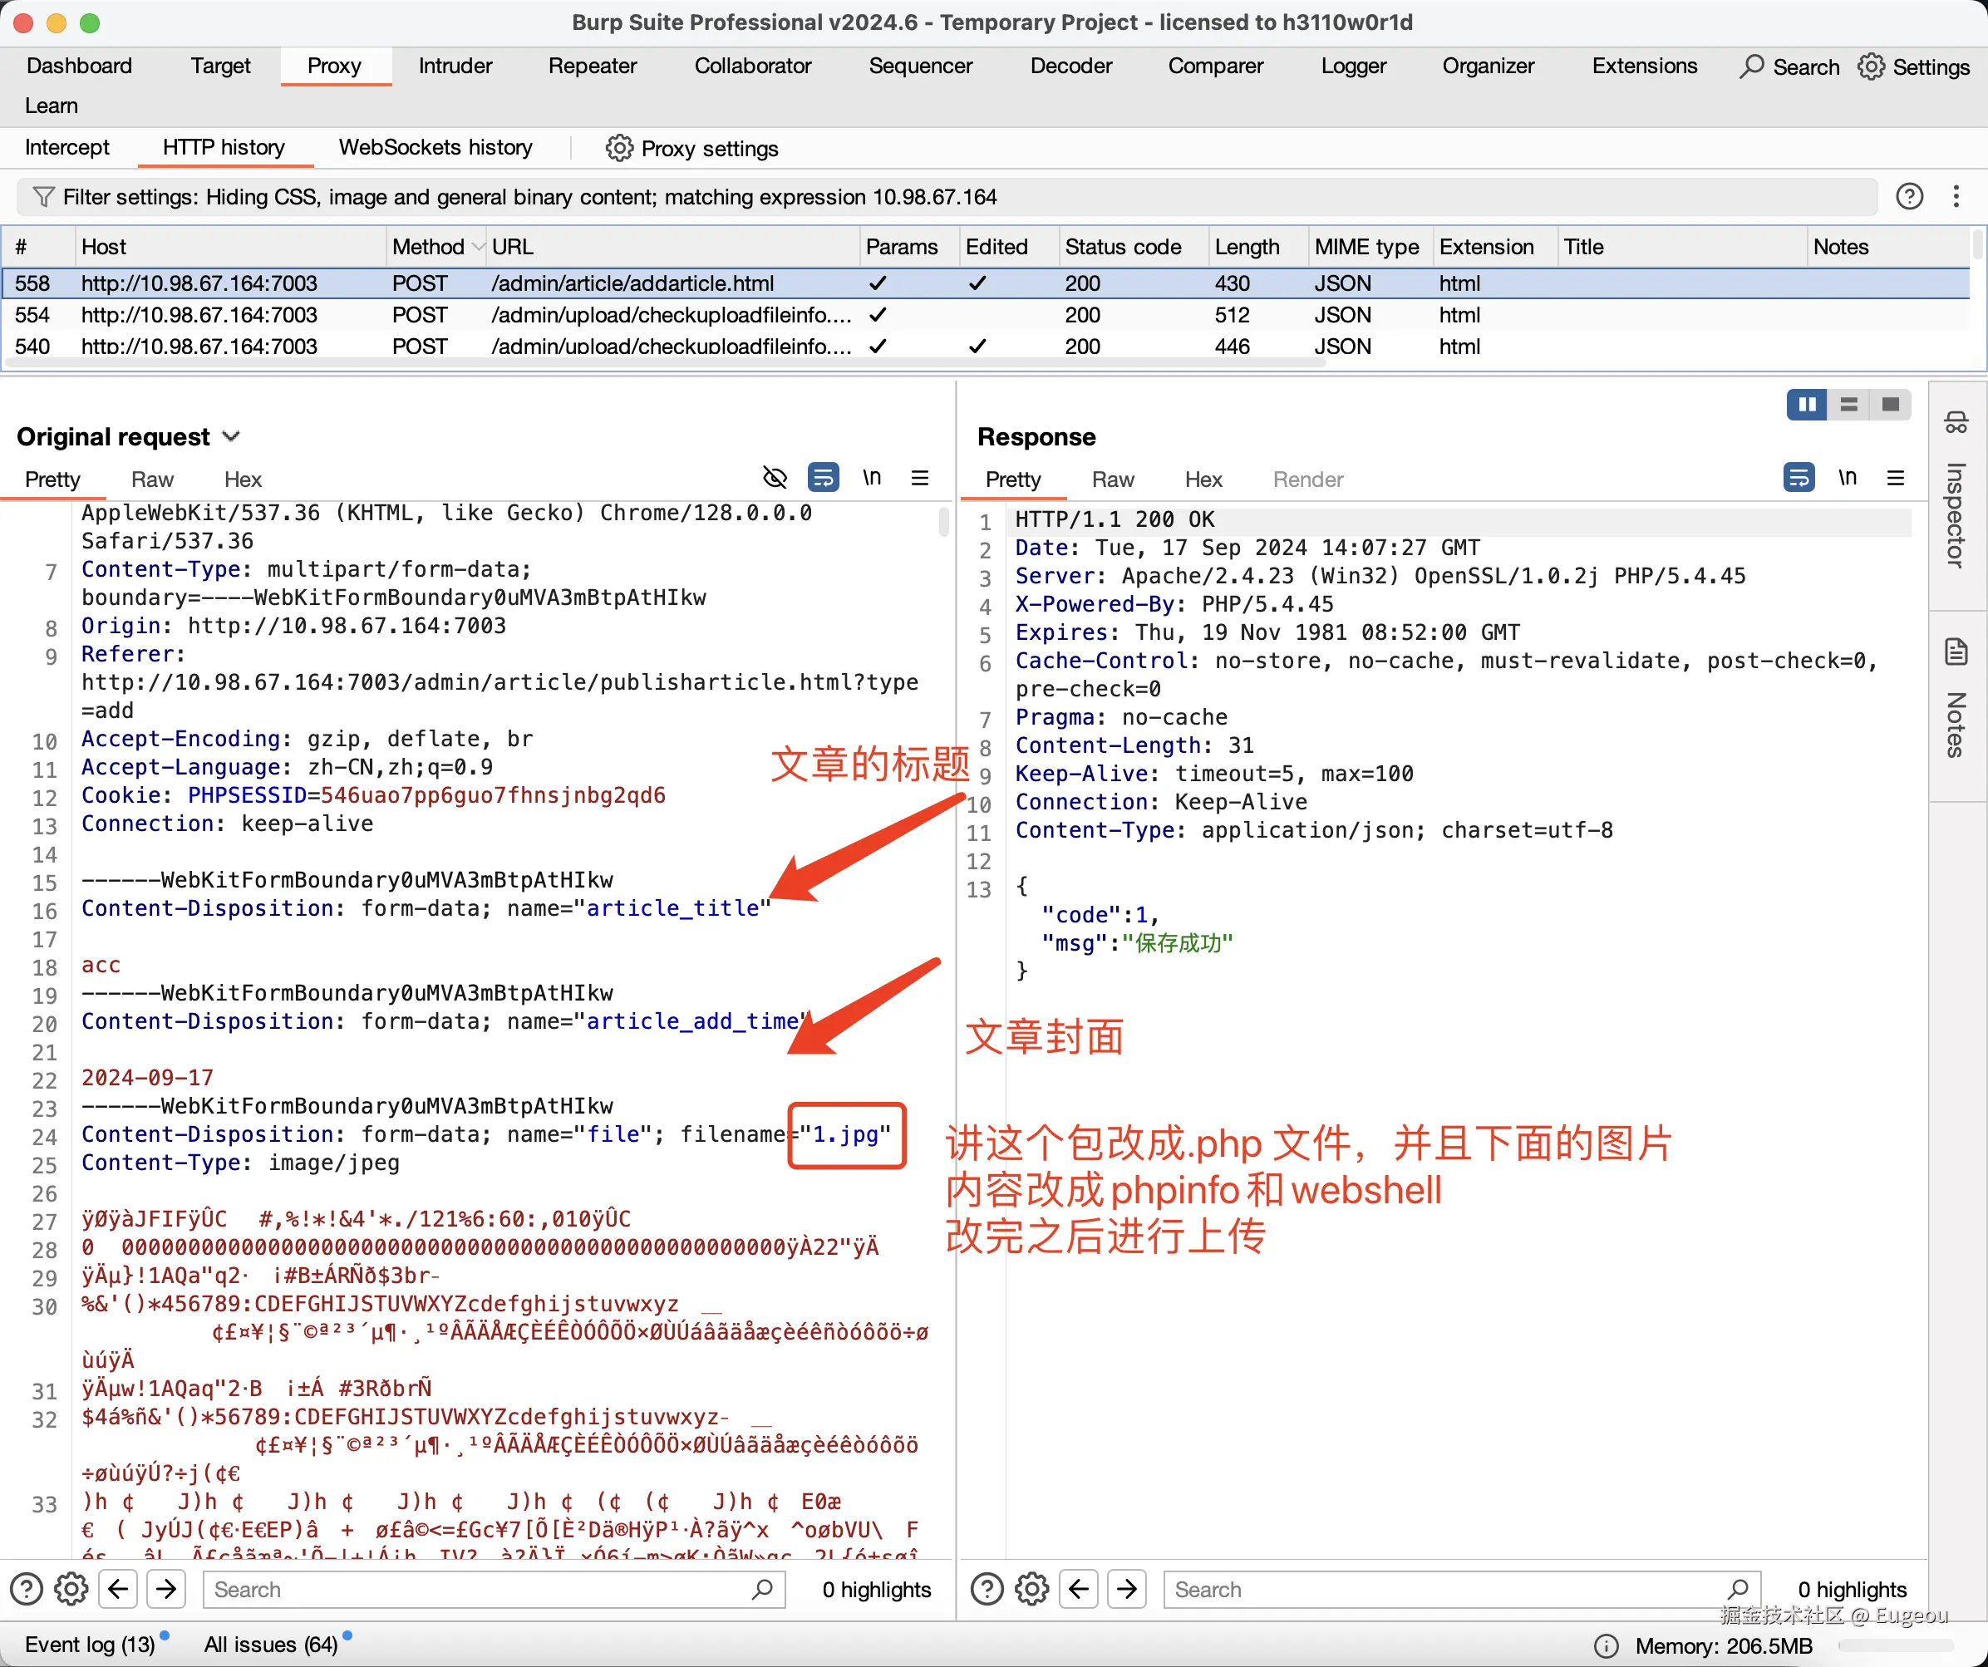Screen dimensions: 1988x1667
Task: Open the Method column sort dropdown
Action: point(477,247)
